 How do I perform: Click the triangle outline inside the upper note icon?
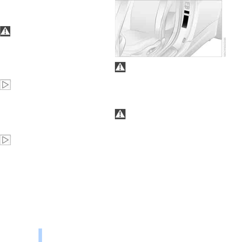coord(5,85)
